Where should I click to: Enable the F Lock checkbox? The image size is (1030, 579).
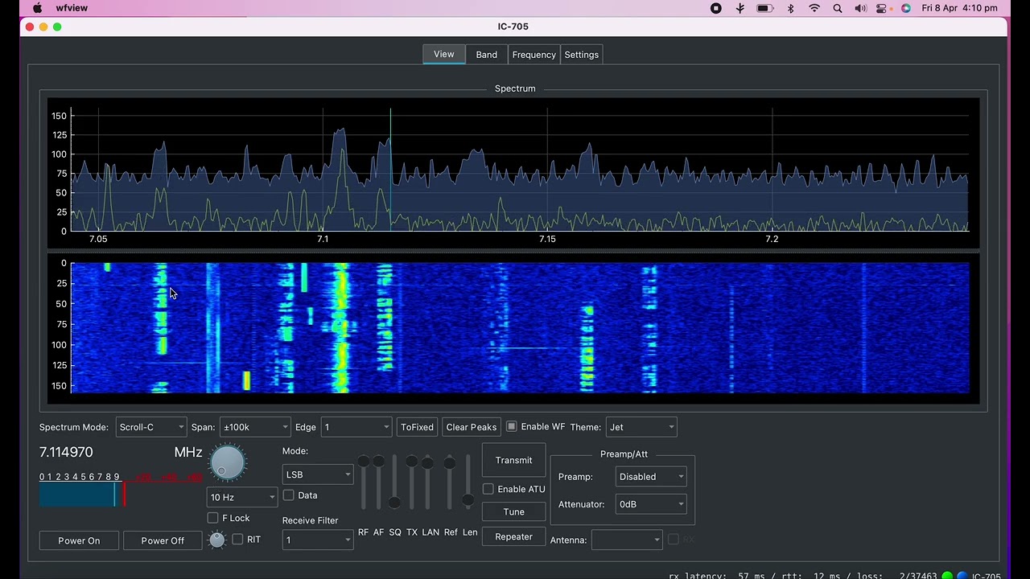point(213,518)
